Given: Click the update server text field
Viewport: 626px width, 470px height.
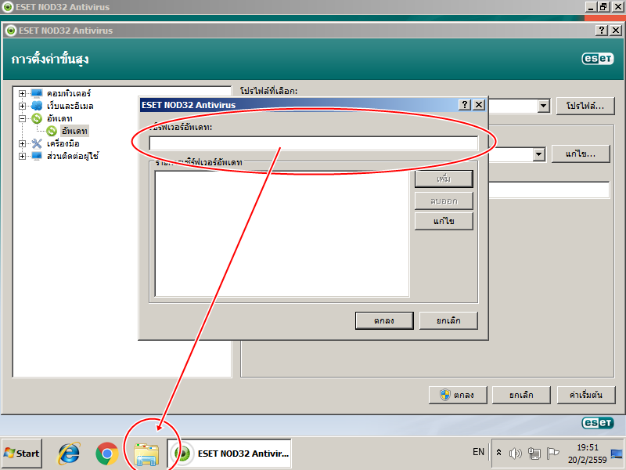Looking at the screenshot, I should pyautogui.click(x=314, y=143).
